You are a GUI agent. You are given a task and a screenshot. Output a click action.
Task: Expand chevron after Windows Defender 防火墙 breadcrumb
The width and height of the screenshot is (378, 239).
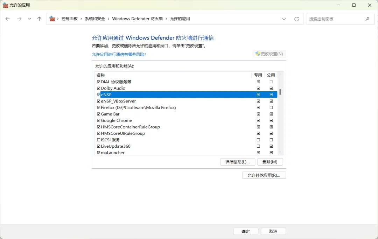[166, 19]
